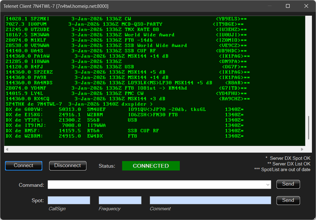Image resolution: width=316 pixels, height=220 pixels.
Task: Expand the Command history dropdown arrow
Action: (268, 185)
